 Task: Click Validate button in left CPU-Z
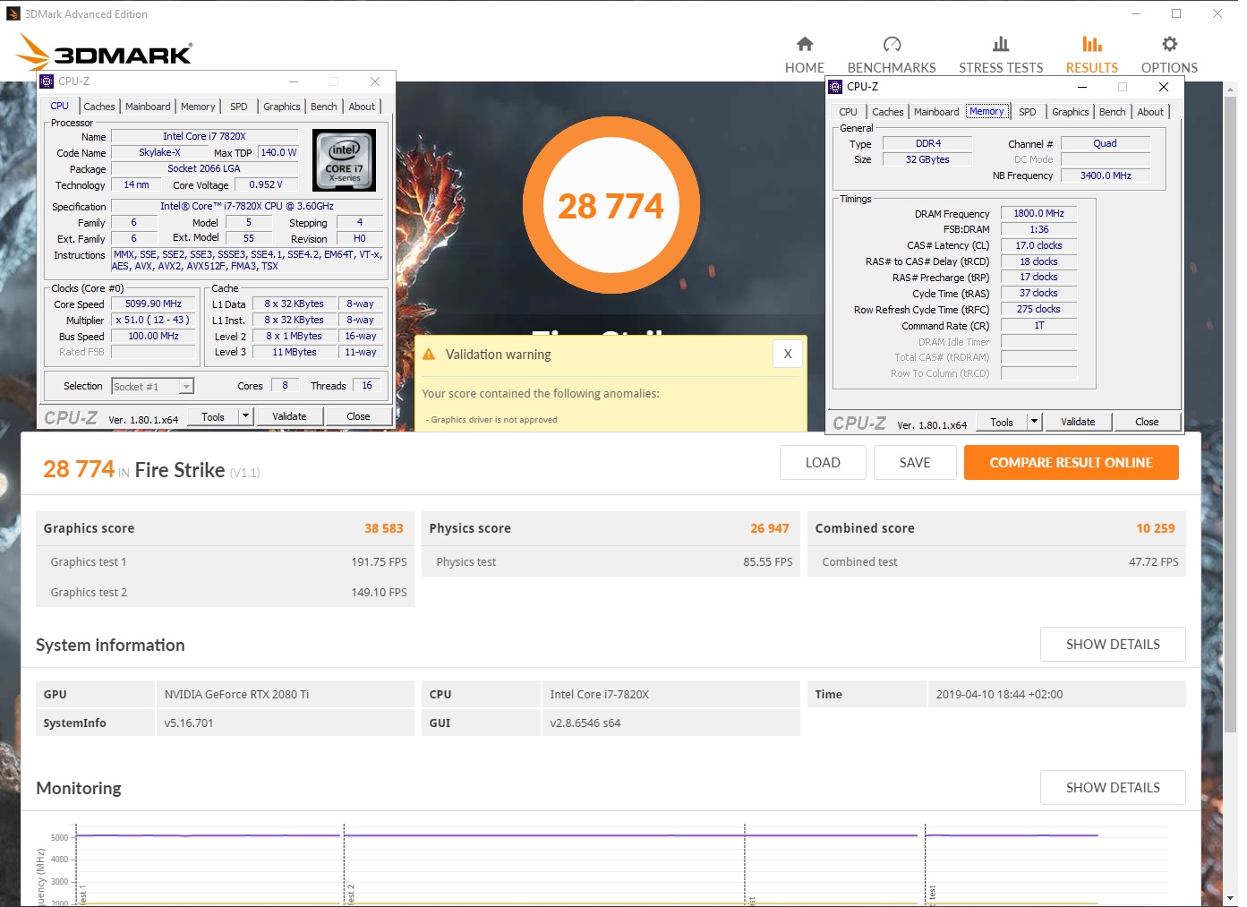(x=289, y=416)
